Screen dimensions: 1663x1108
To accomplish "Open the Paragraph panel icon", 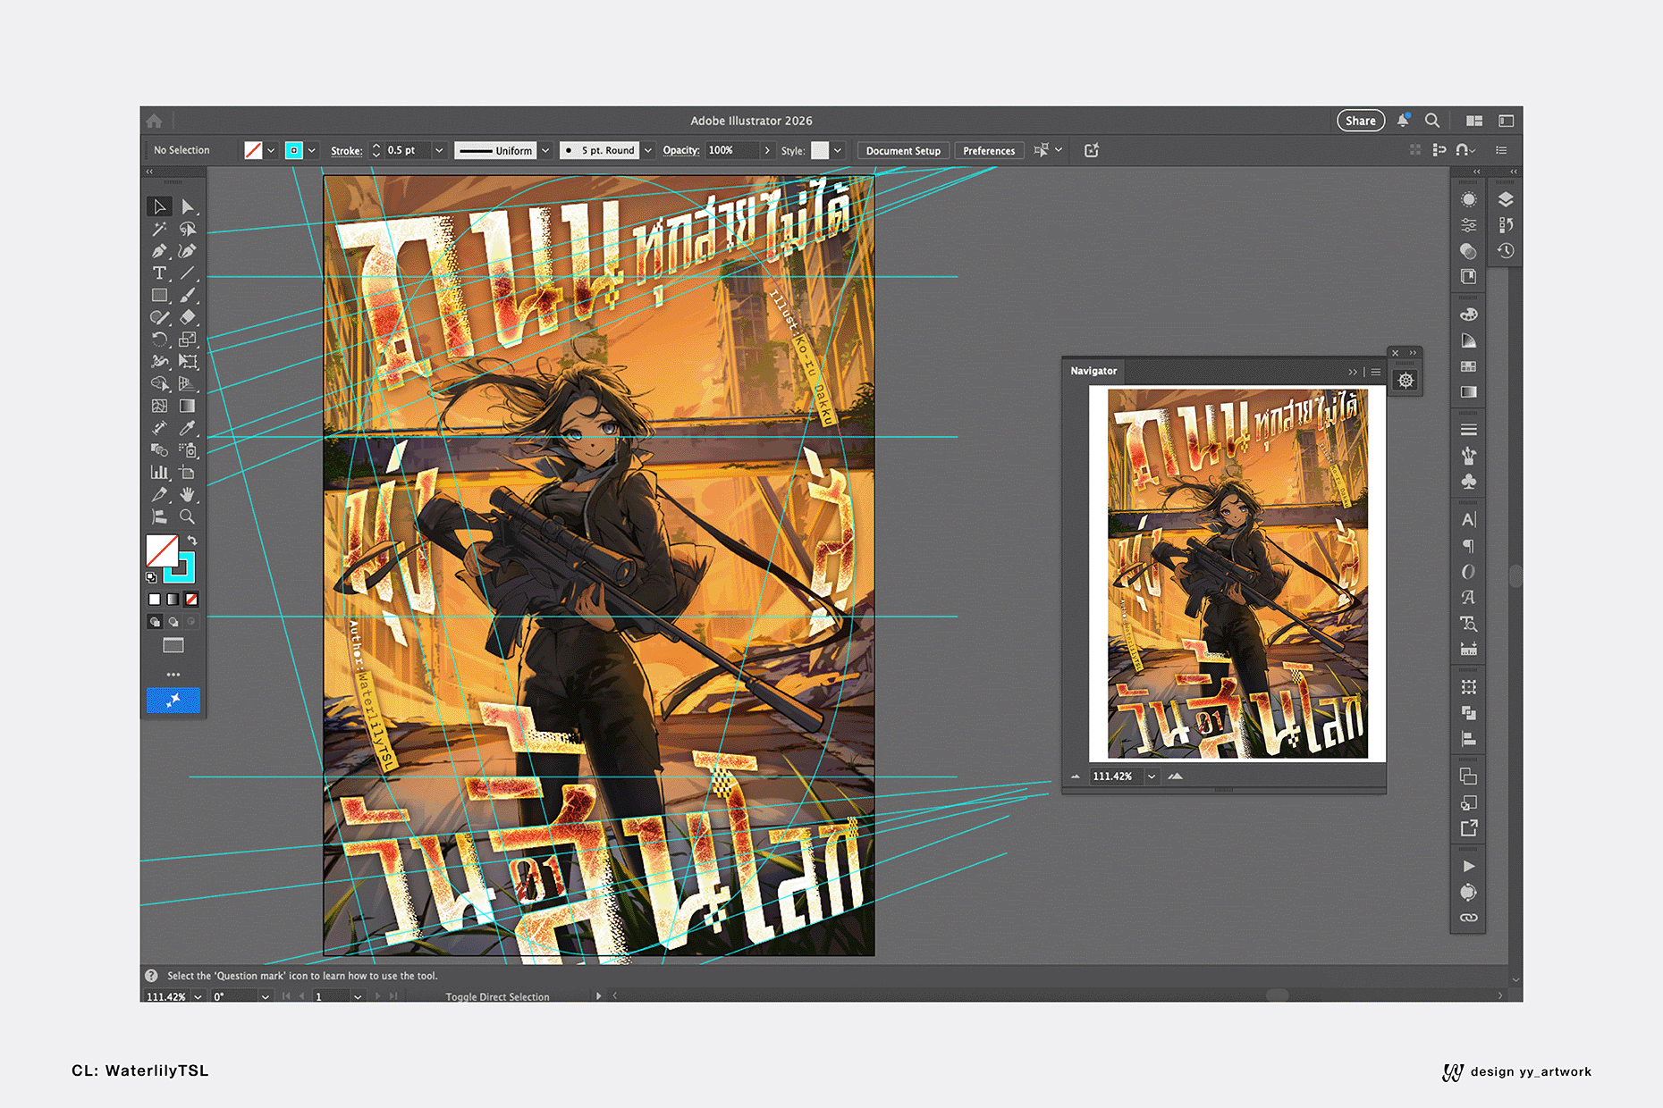I will (1468, 546).
